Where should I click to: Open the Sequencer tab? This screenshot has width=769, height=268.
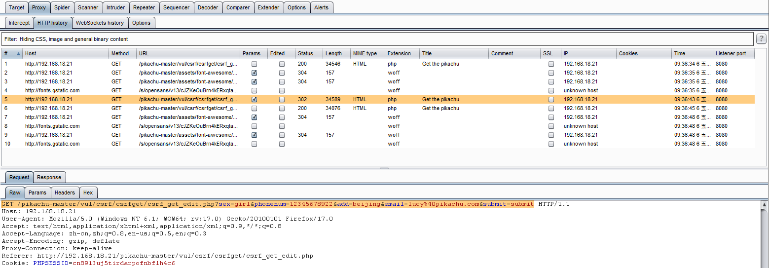(176, 7)
